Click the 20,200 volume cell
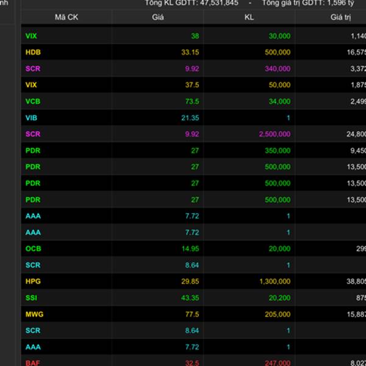366x366 pixels. click(279, 298)
